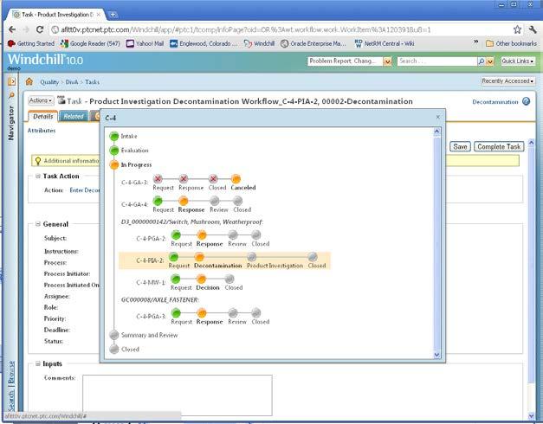Switch to the Details tab

pyautogui.click(x=43, y=116)
